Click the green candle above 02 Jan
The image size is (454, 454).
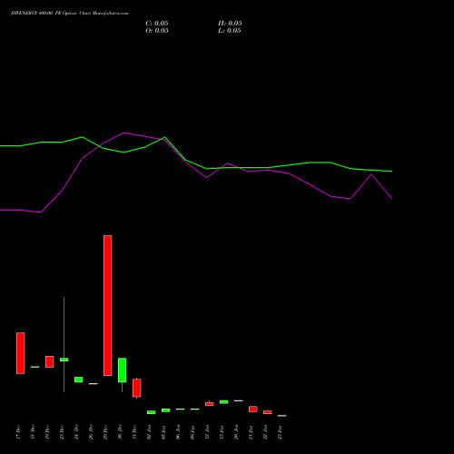click(152, 412)
